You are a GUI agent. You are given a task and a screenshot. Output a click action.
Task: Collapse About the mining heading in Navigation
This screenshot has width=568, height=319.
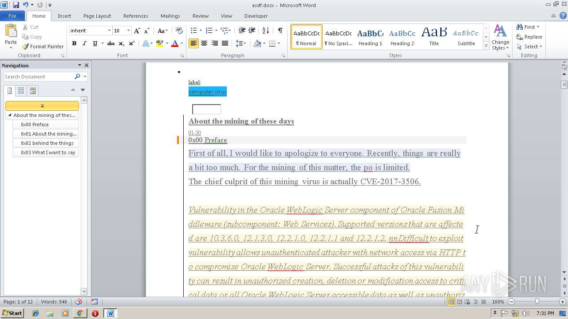tap(10, 115)
